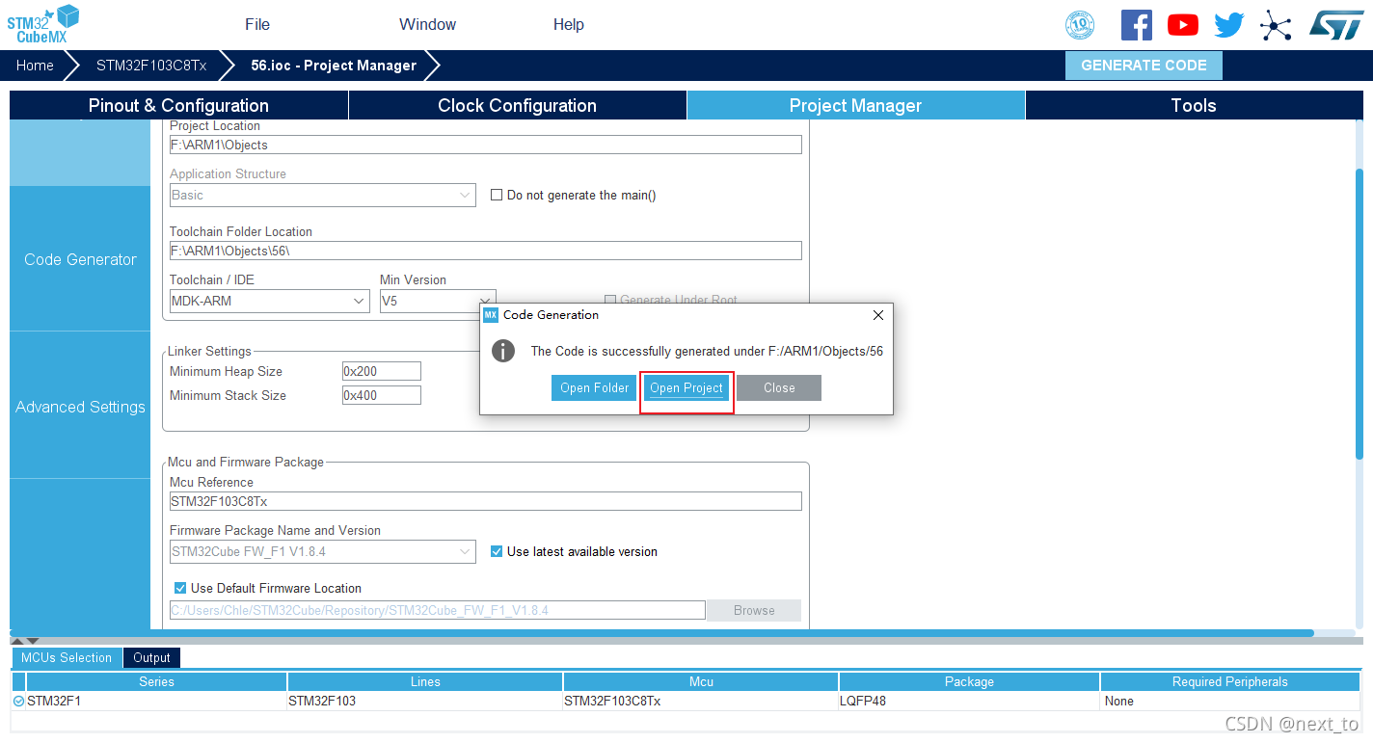Screen dimensions: 1373x743
Task: Go to Home breadcrumb
Action: 35,66
